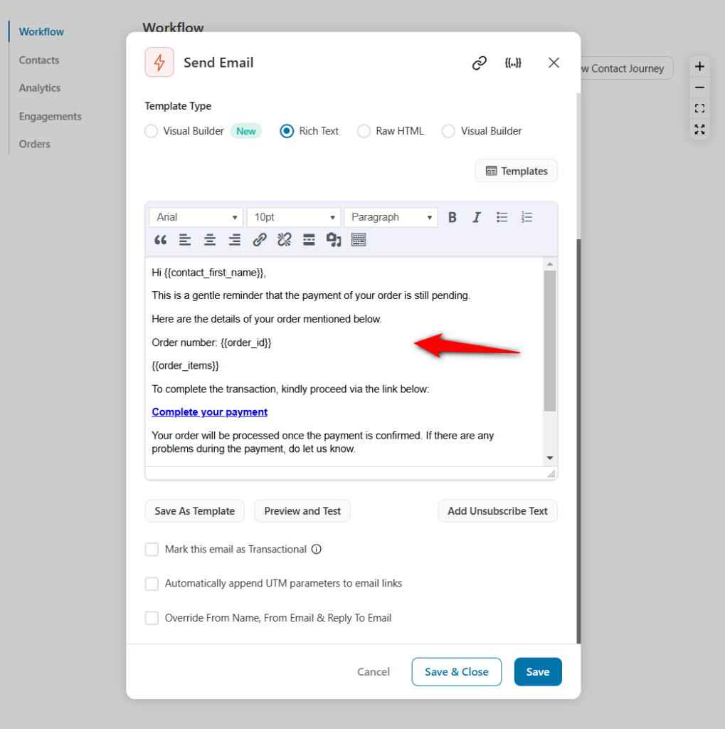
Task: Apply italic formatting
Action: [477, 217]
